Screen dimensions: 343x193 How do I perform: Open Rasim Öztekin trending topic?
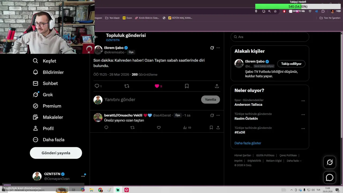point(246,118)
